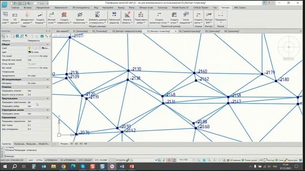Select the 3D здание tool

(15, 18)
